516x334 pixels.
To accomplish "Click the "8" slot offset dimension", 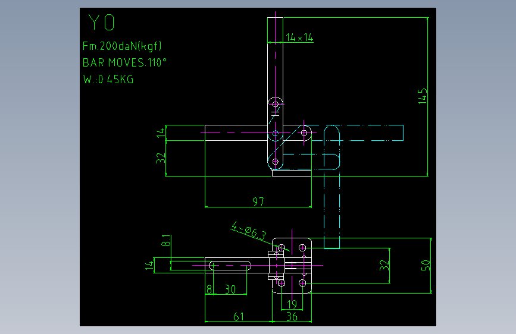I will click(209, 289).
